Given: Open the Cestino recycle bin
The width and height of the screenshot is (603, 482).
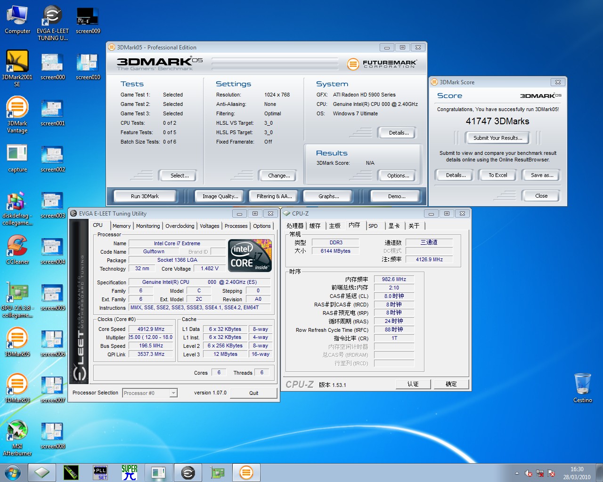Looking at the screenshot, I should [x=582, y=388].
